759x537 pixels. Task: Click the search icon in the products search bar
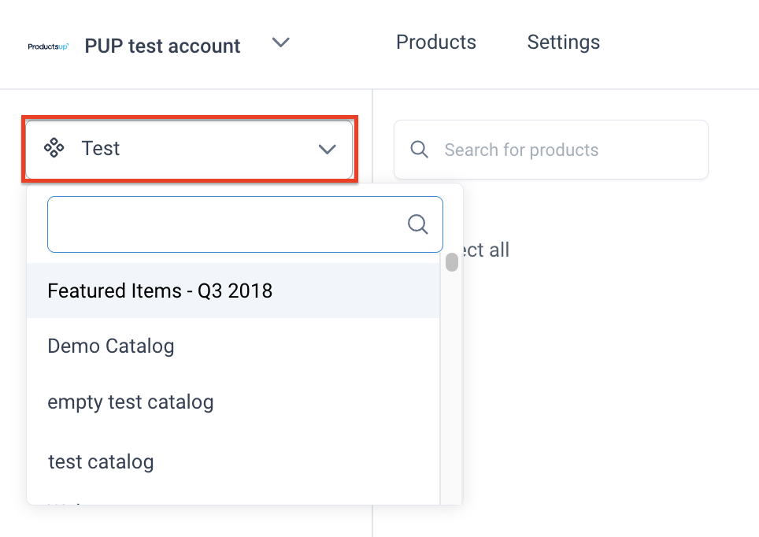tap(419, 150)
